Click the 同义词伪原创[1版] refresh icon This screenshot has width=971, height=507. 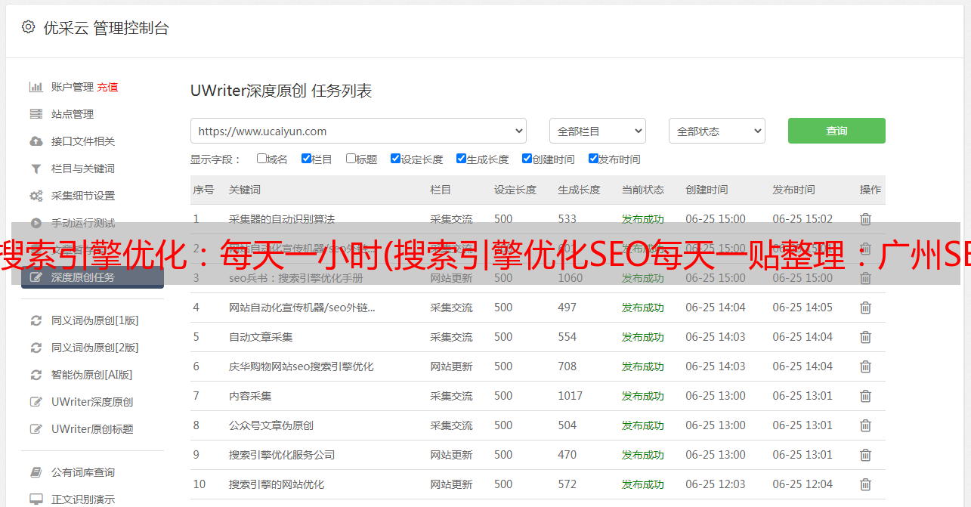coord(36,320)
